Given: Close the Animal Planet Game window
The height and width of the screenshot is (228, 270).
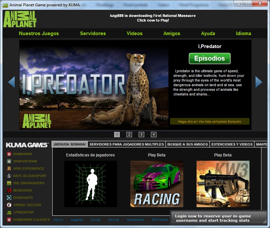Looking at the screenshot, I should 260,4.
